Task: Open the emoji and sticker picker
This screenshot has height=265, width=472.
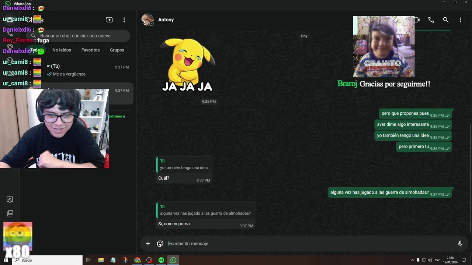Action: point(160,244)
